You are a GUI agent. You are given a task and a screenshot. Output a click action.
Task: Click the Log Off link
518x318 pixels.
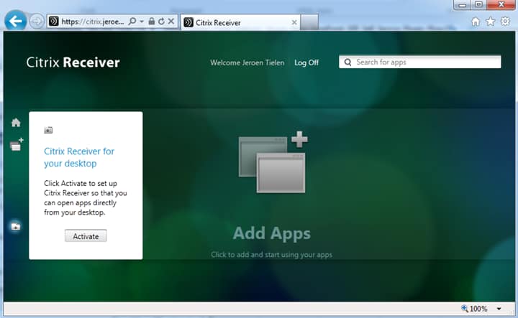click(x=306, y=62)
